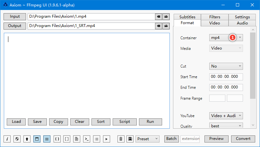Click the play file icon
The image size is (260, 147).
107,139
